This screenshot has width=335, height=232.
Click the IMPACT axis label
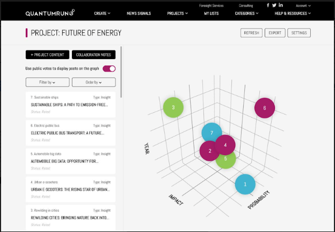pos(176,200)
